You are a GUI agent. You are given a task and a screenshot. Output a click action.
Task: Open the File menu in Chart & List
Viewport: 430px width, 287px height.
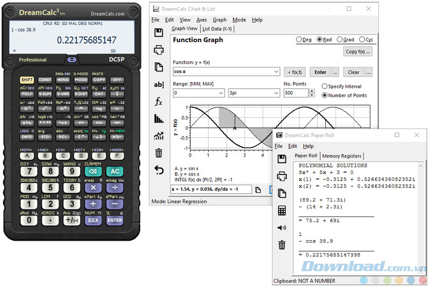(155, 20)
